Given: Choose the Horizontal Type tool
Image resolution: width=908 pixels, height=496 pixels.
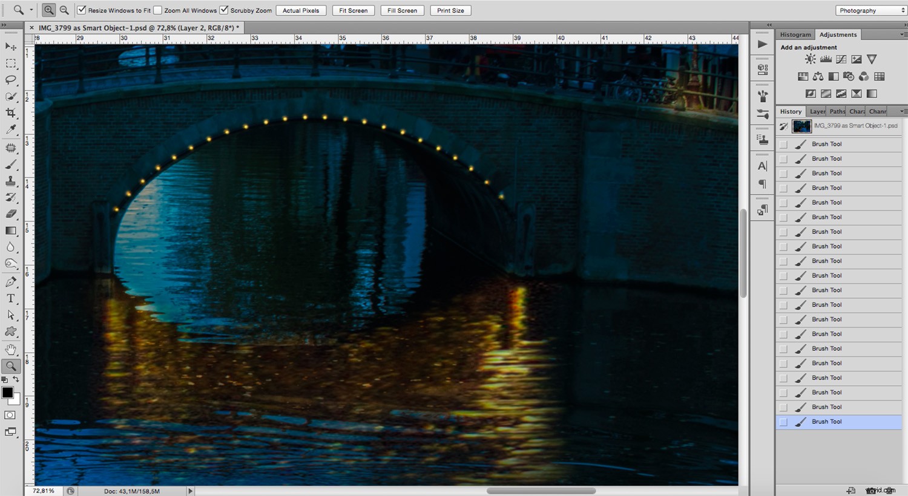Looking at the screenshot, I should coord(11,298).
